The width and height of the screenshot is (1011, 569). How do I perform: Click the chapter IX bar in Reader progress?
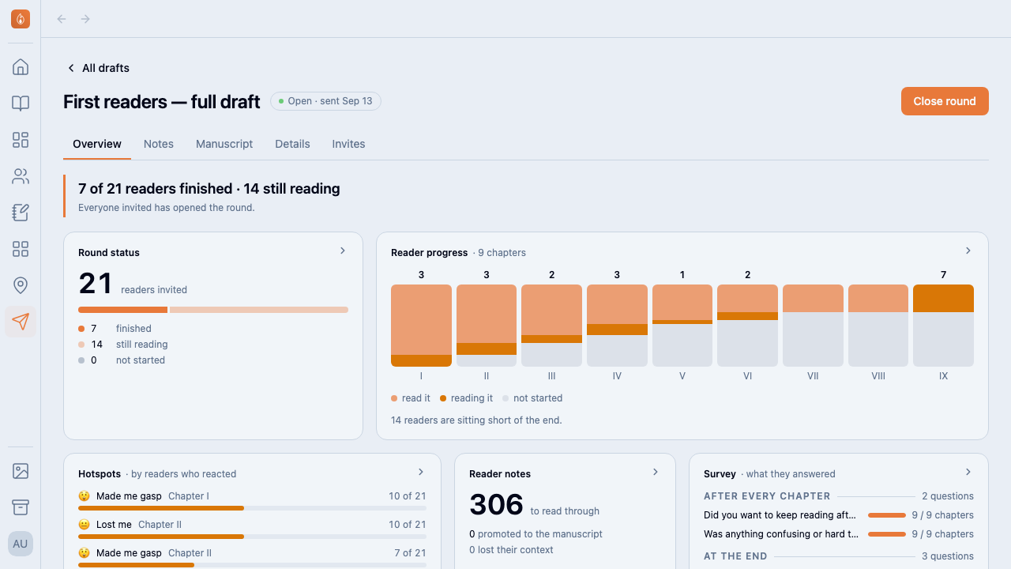point(943,326)
